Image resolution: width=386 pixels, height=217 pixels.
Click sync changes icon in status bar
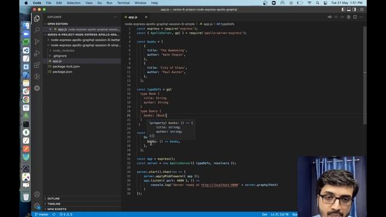point(54,215)
